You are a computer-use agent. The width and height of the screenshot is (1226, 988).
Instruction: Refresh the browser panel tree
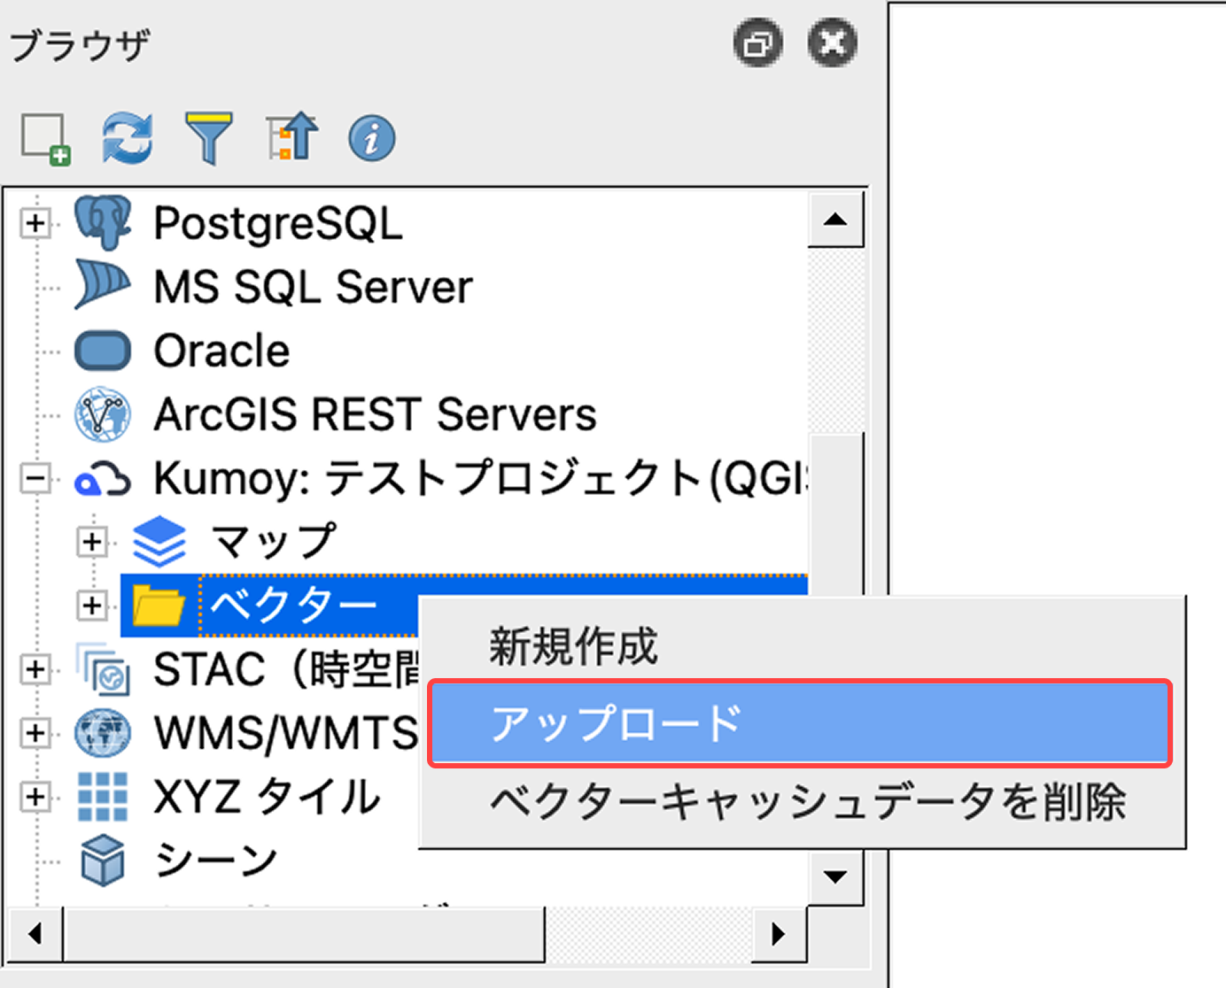pos(127,138)
